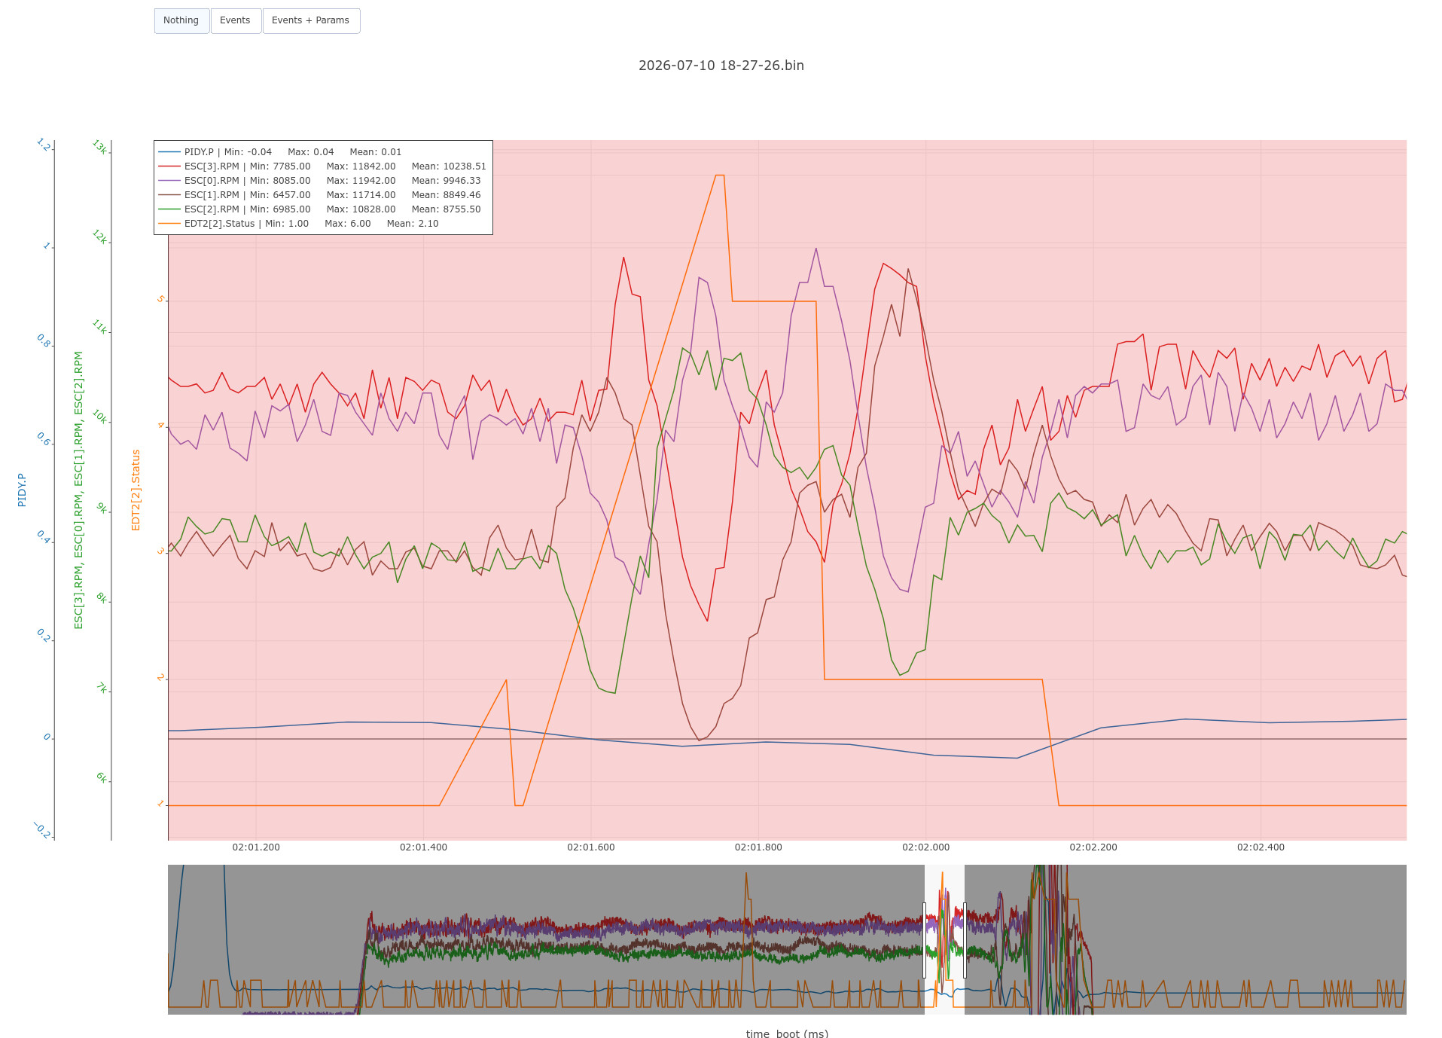Click x-axis tick label 02:02.400
The image size is (1442, 1038).
point(1261,847)
